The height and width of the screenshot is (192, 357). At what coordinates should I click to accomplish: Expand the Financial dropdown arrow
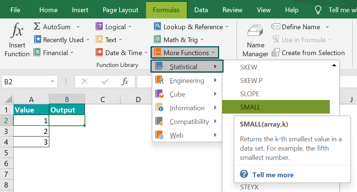[72, 53]
